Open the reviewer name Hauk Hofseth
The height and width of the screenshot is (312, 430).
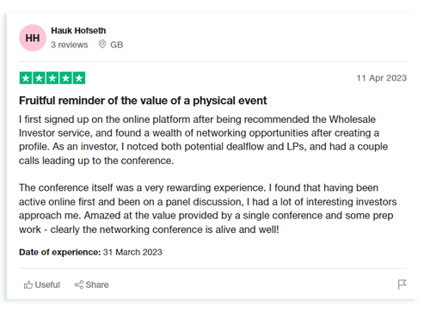(x=78, y=30)
